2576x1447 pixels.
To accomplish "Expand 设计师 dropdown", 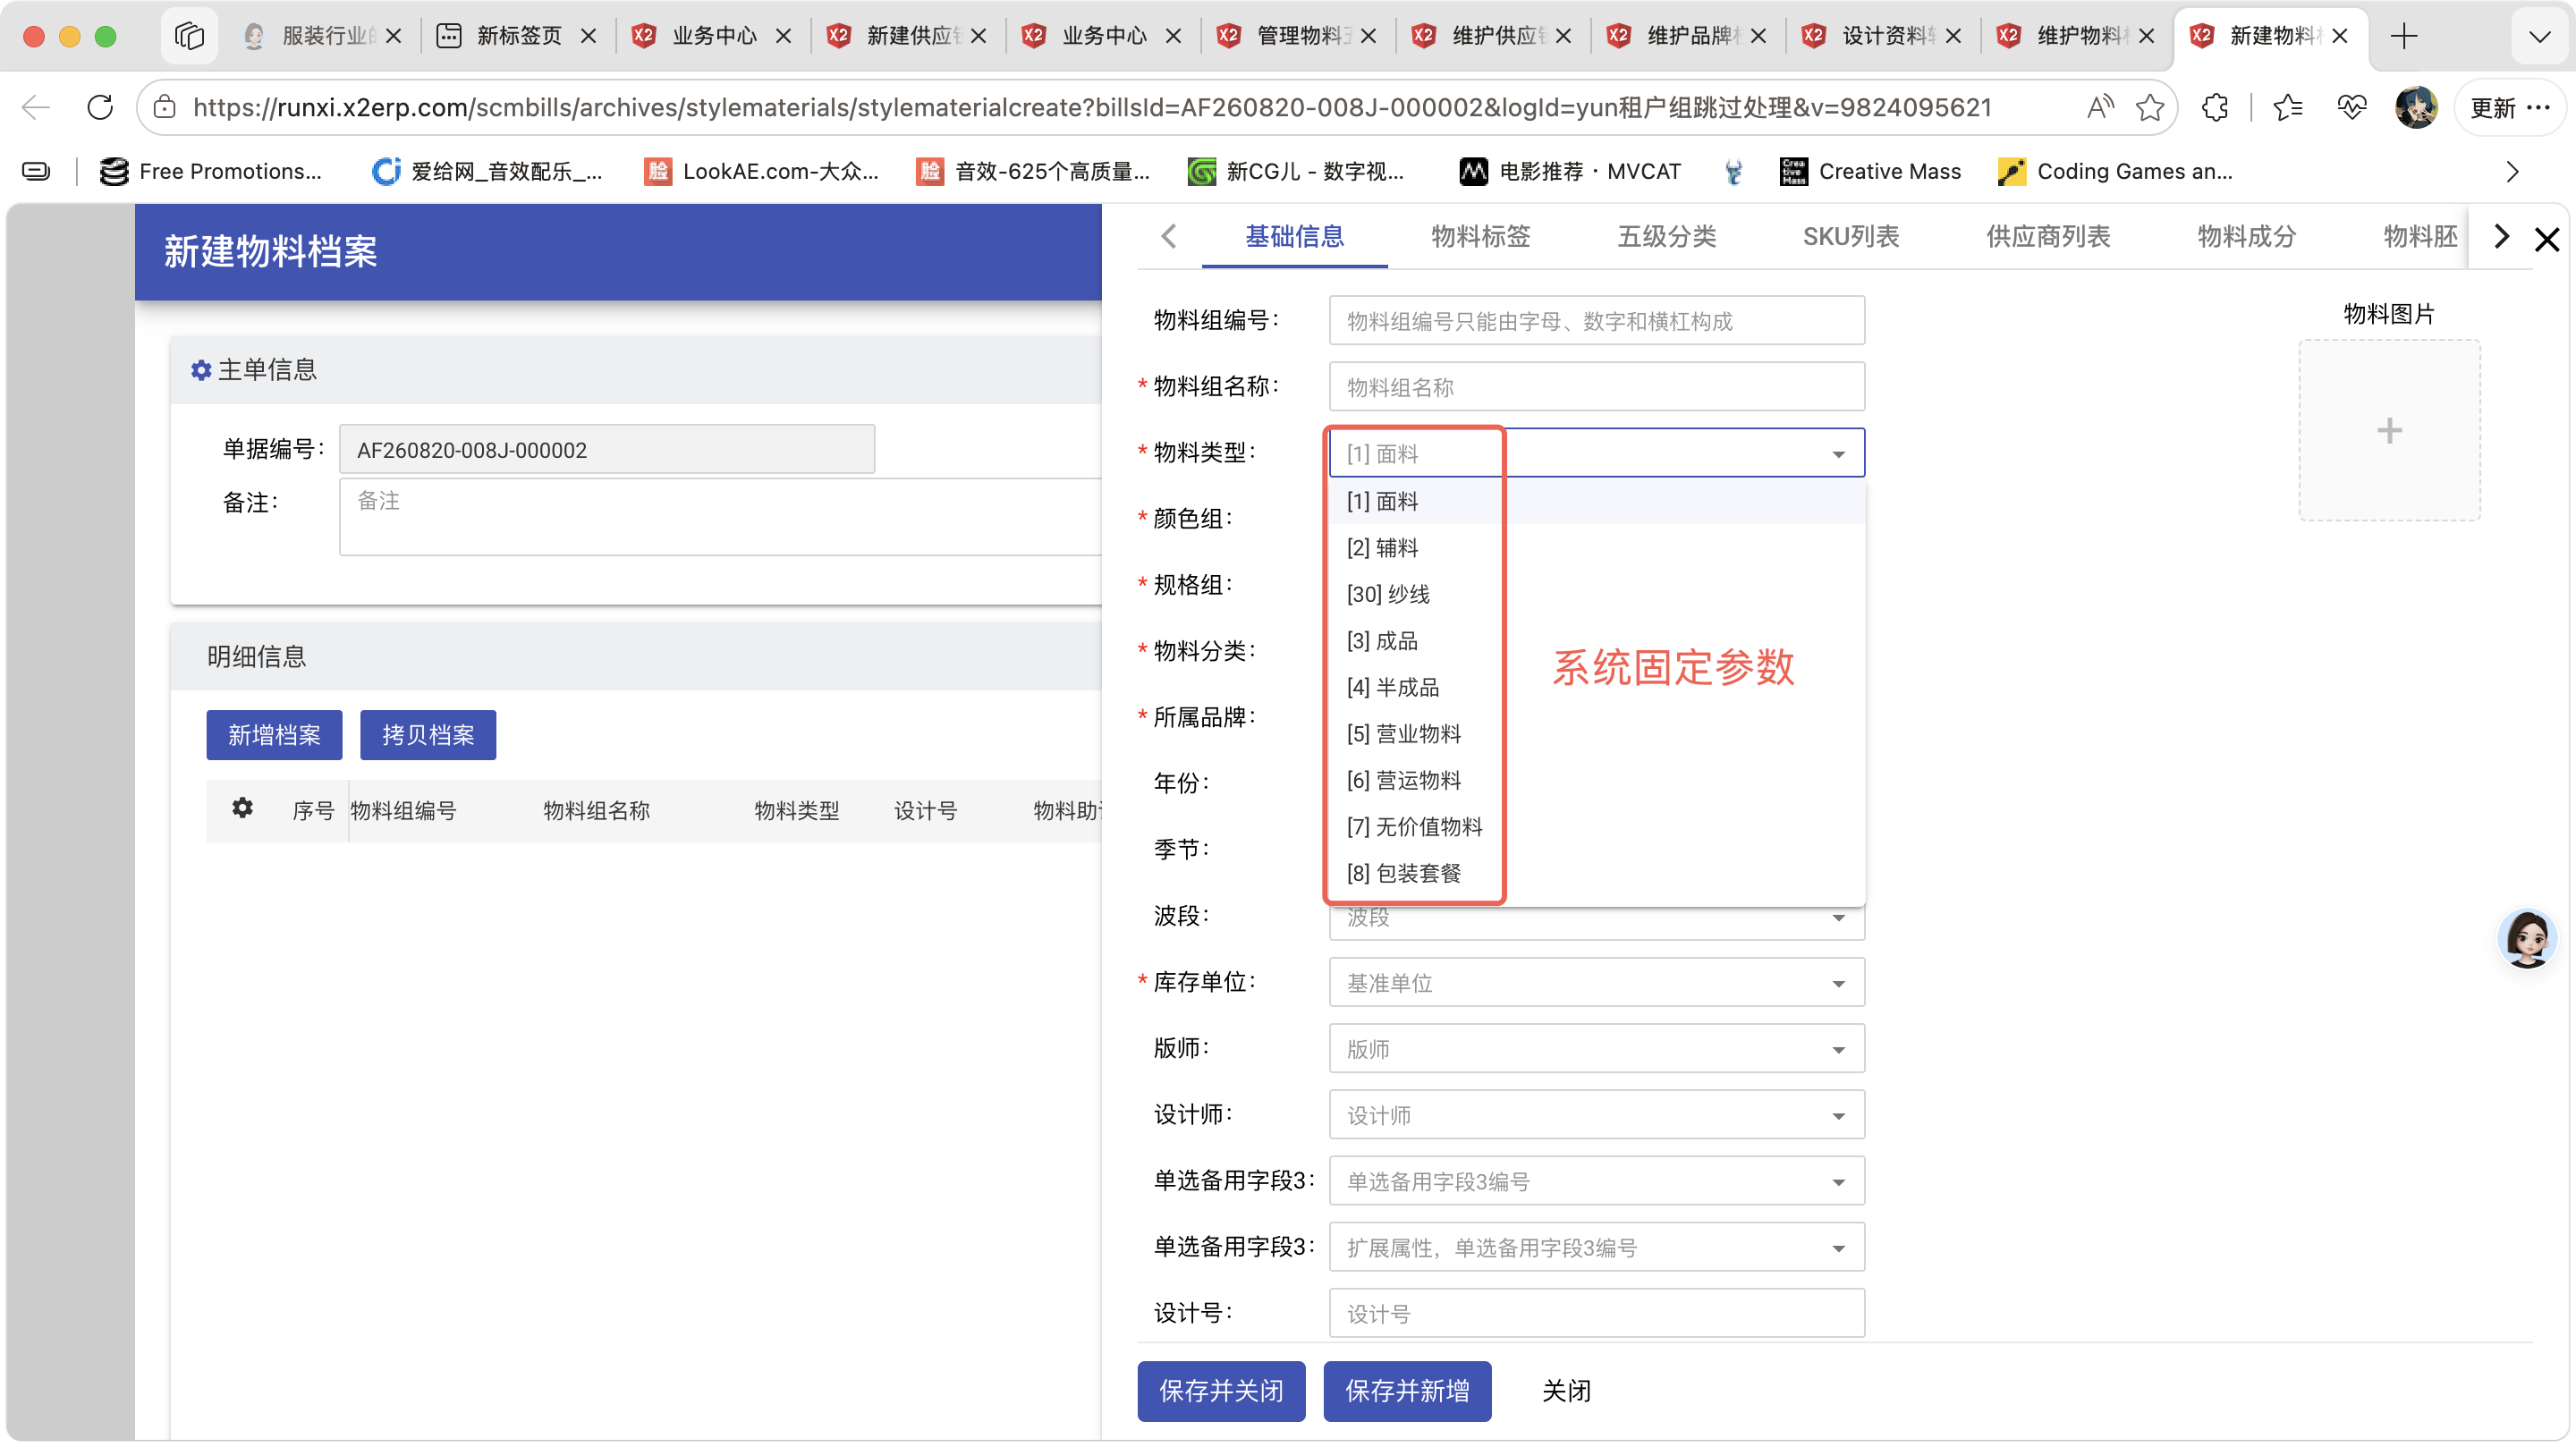I will point(1596,1115).
